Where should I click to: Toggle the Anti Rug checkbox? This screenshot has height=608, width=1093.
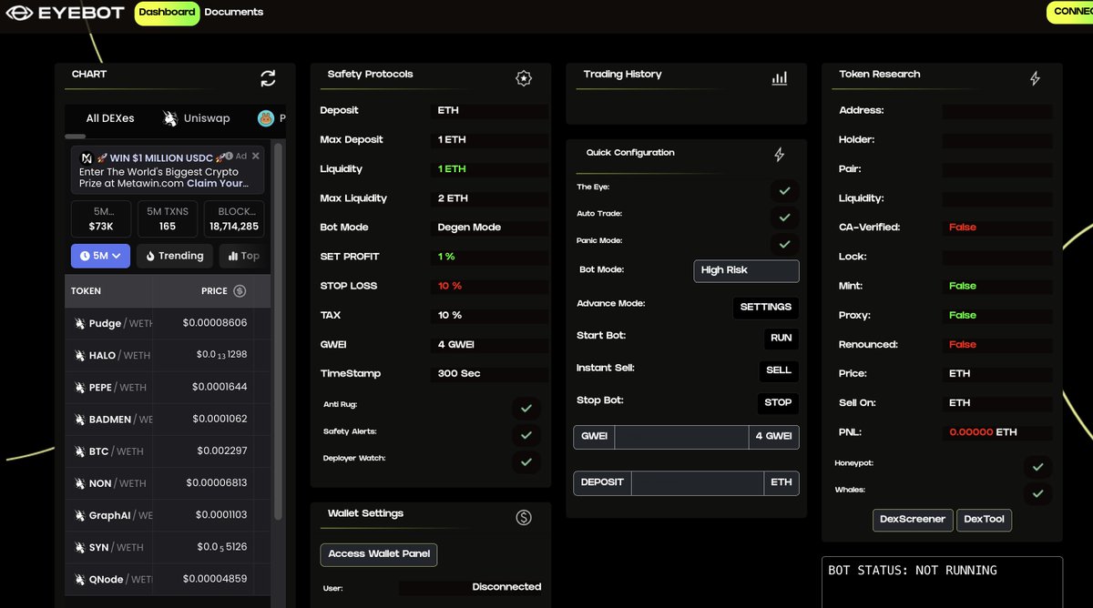pyautogui.click(x=526, y=408)
